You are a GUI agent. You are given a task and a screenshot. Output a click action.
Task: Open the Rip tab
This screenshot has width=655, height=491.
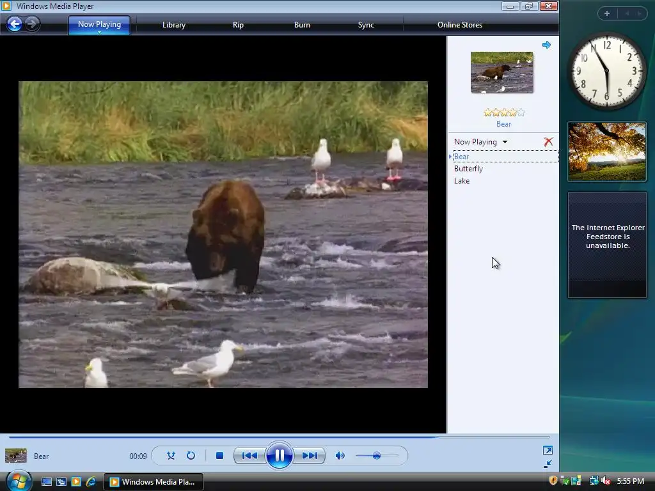(238, 25)
